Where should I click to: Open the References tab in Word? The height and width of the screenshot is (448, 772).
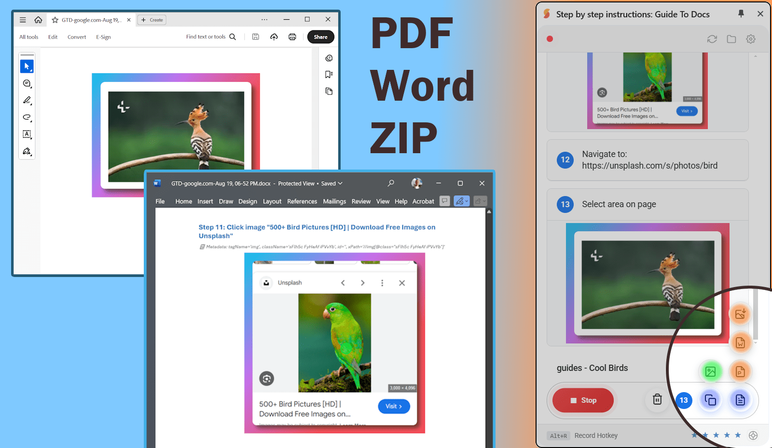click(302, 201)
